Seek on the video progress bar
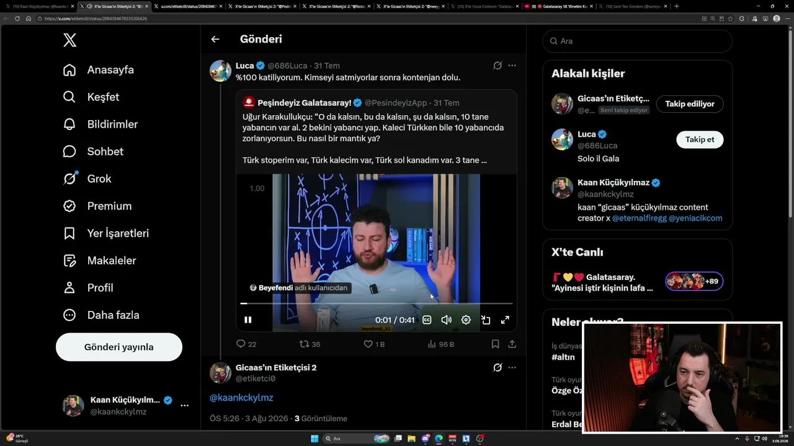The height and width of the screenshot is (446, 794). coord(377,304)
